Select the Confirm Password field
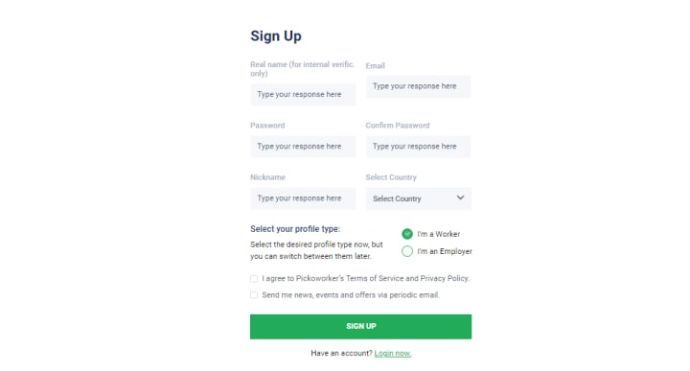This screenshot has height=371, width=690. (x=418, y=147)
